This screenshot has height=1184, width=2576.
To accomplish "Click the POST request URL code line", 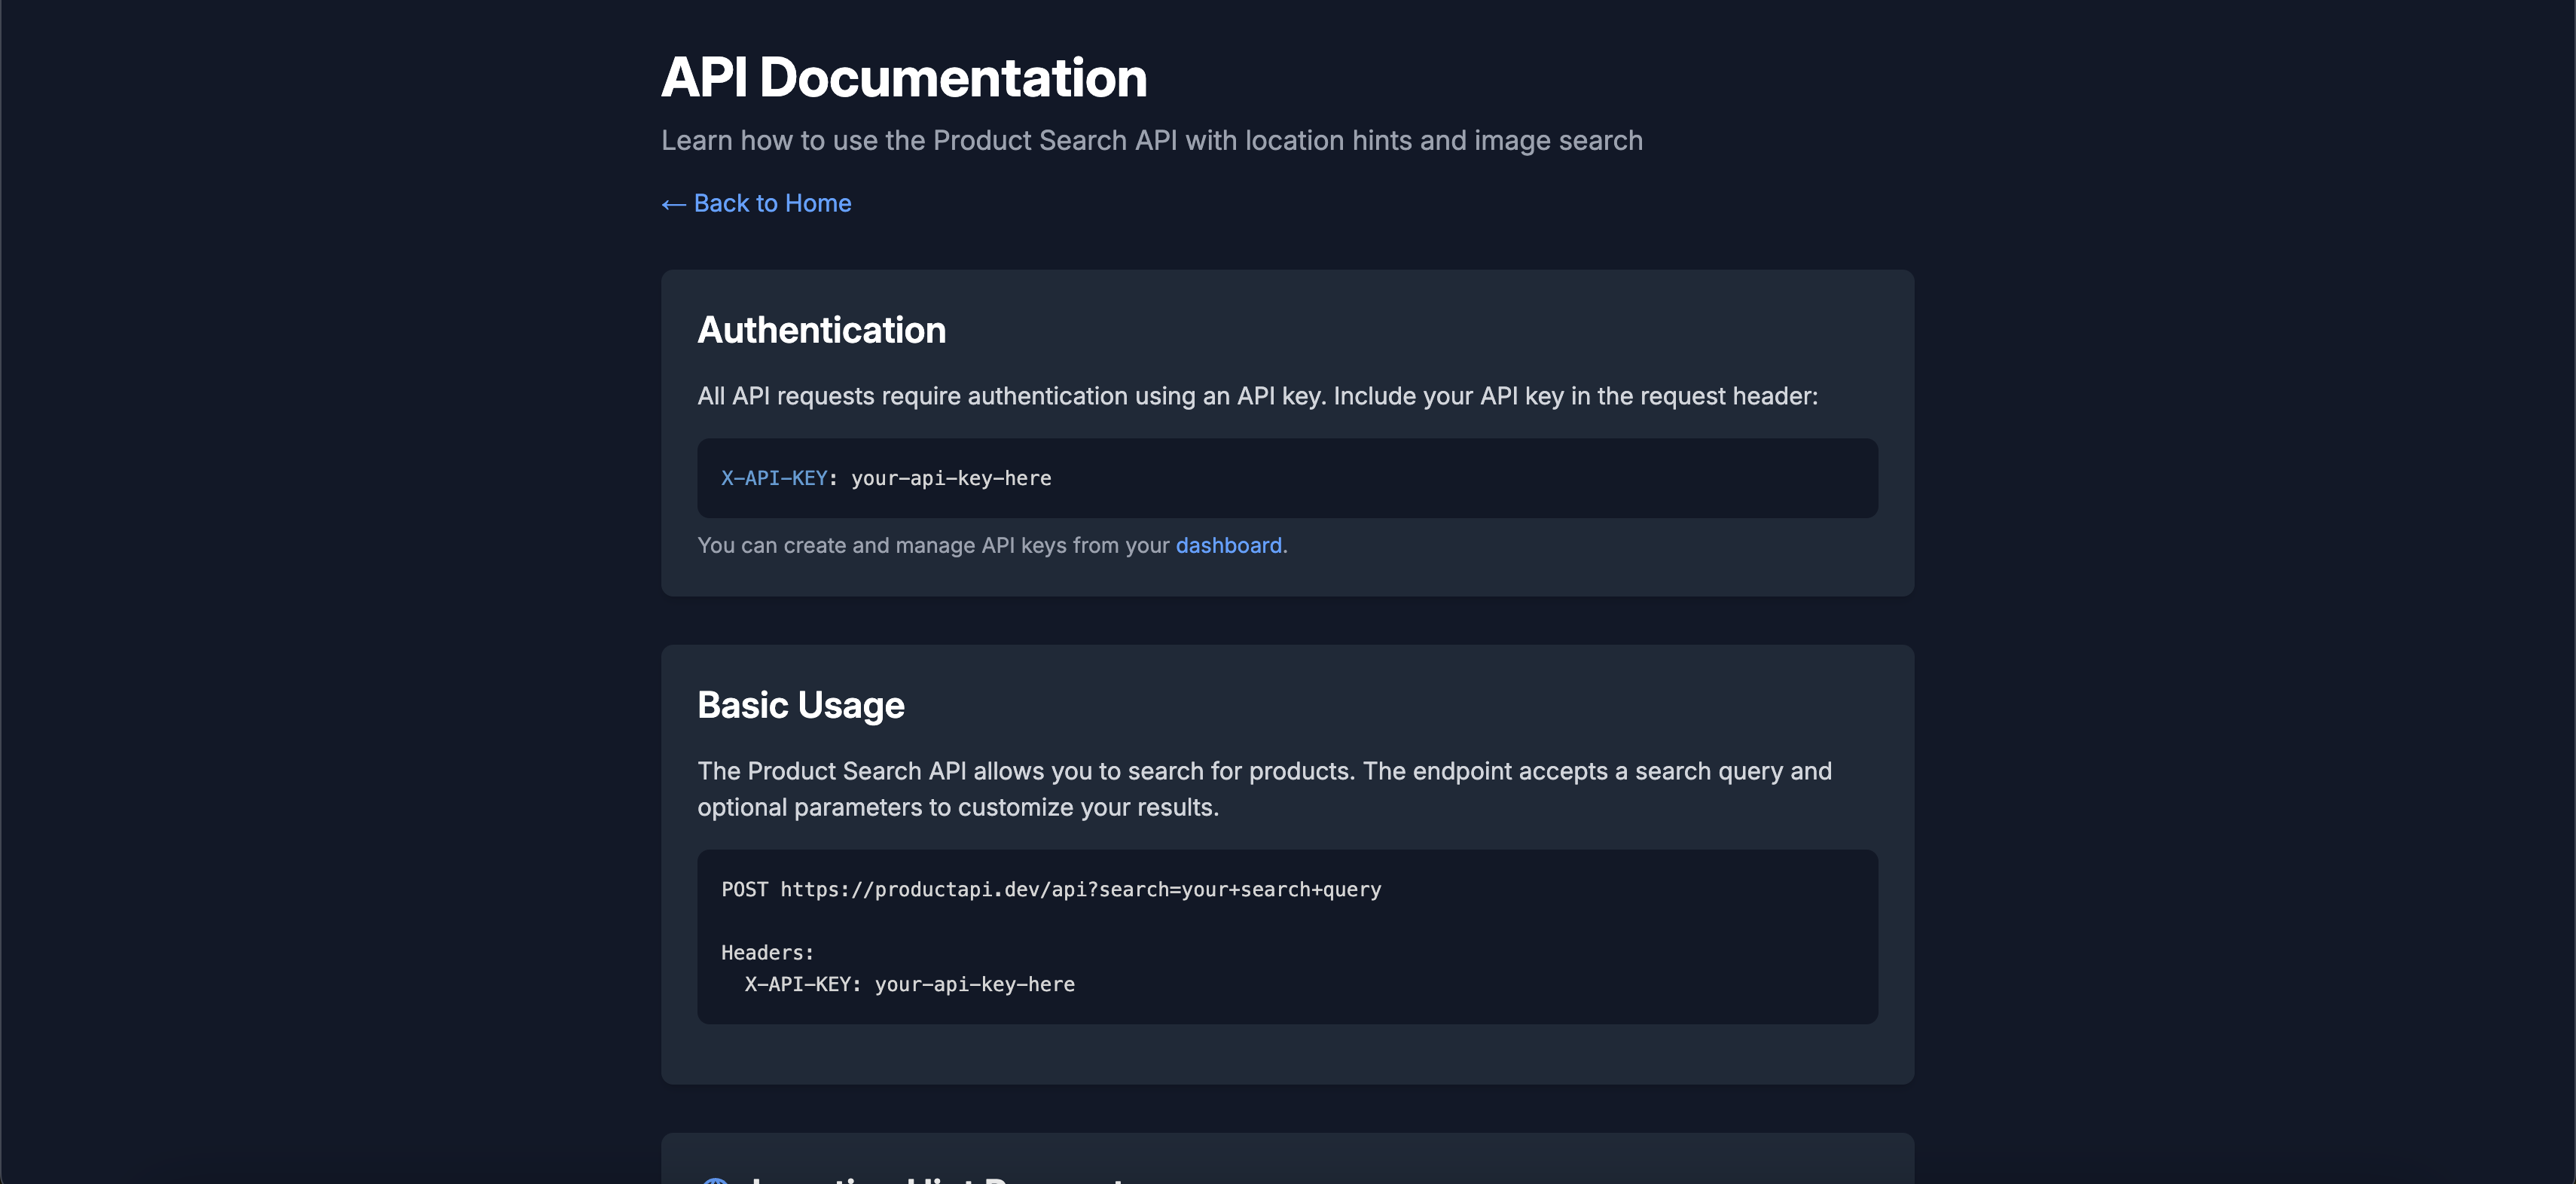I will [x=1050, y=889].
